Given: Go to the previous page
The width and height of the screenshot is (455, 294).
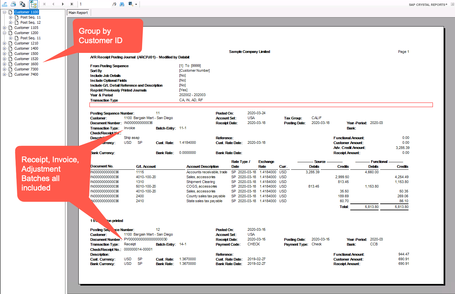Looking at the screenshot, I should click(x=53, y=4).
